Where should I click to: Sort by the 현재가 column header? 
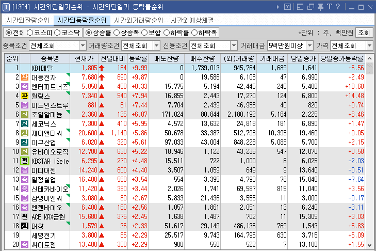pyautogui.click(x=84, y=58)
